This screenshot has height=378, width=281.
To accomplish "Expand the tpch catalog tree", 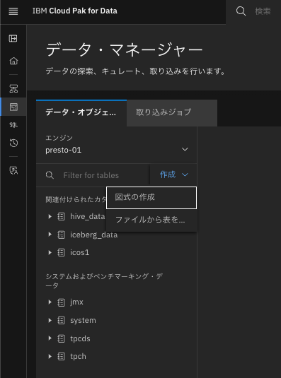I will point(50,356).
